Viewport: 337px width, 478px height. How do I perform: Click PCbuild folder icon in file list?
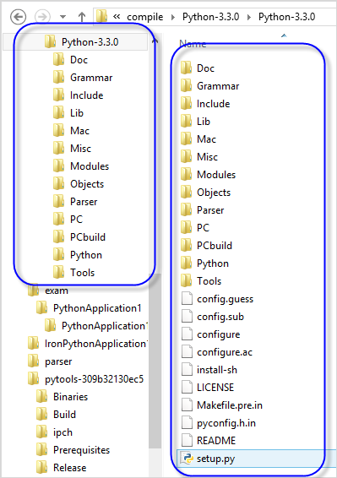186,245
